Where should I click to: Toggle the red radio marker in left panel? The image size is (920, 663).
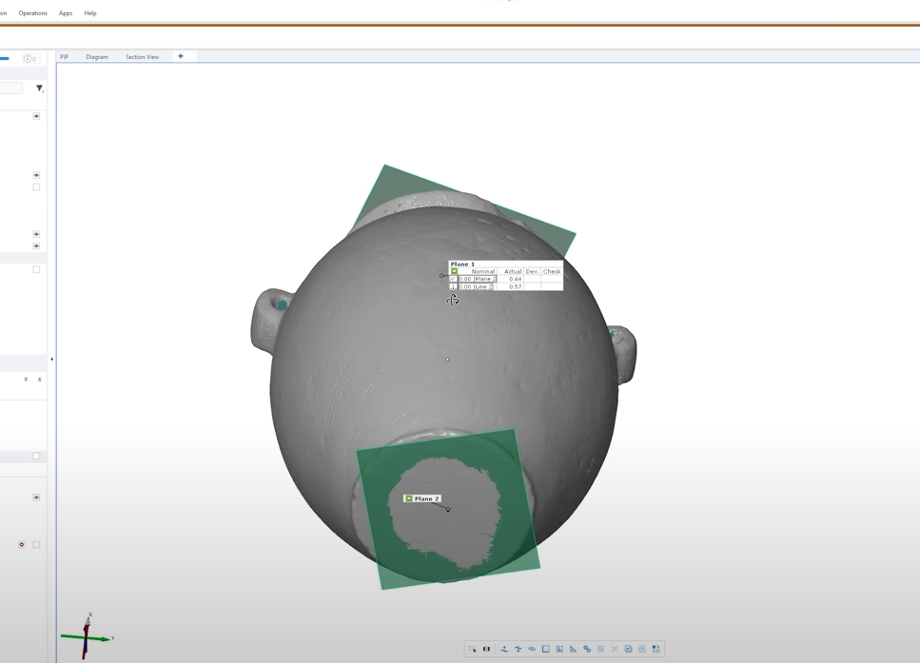pyautogui.click(x=22, y=545)
